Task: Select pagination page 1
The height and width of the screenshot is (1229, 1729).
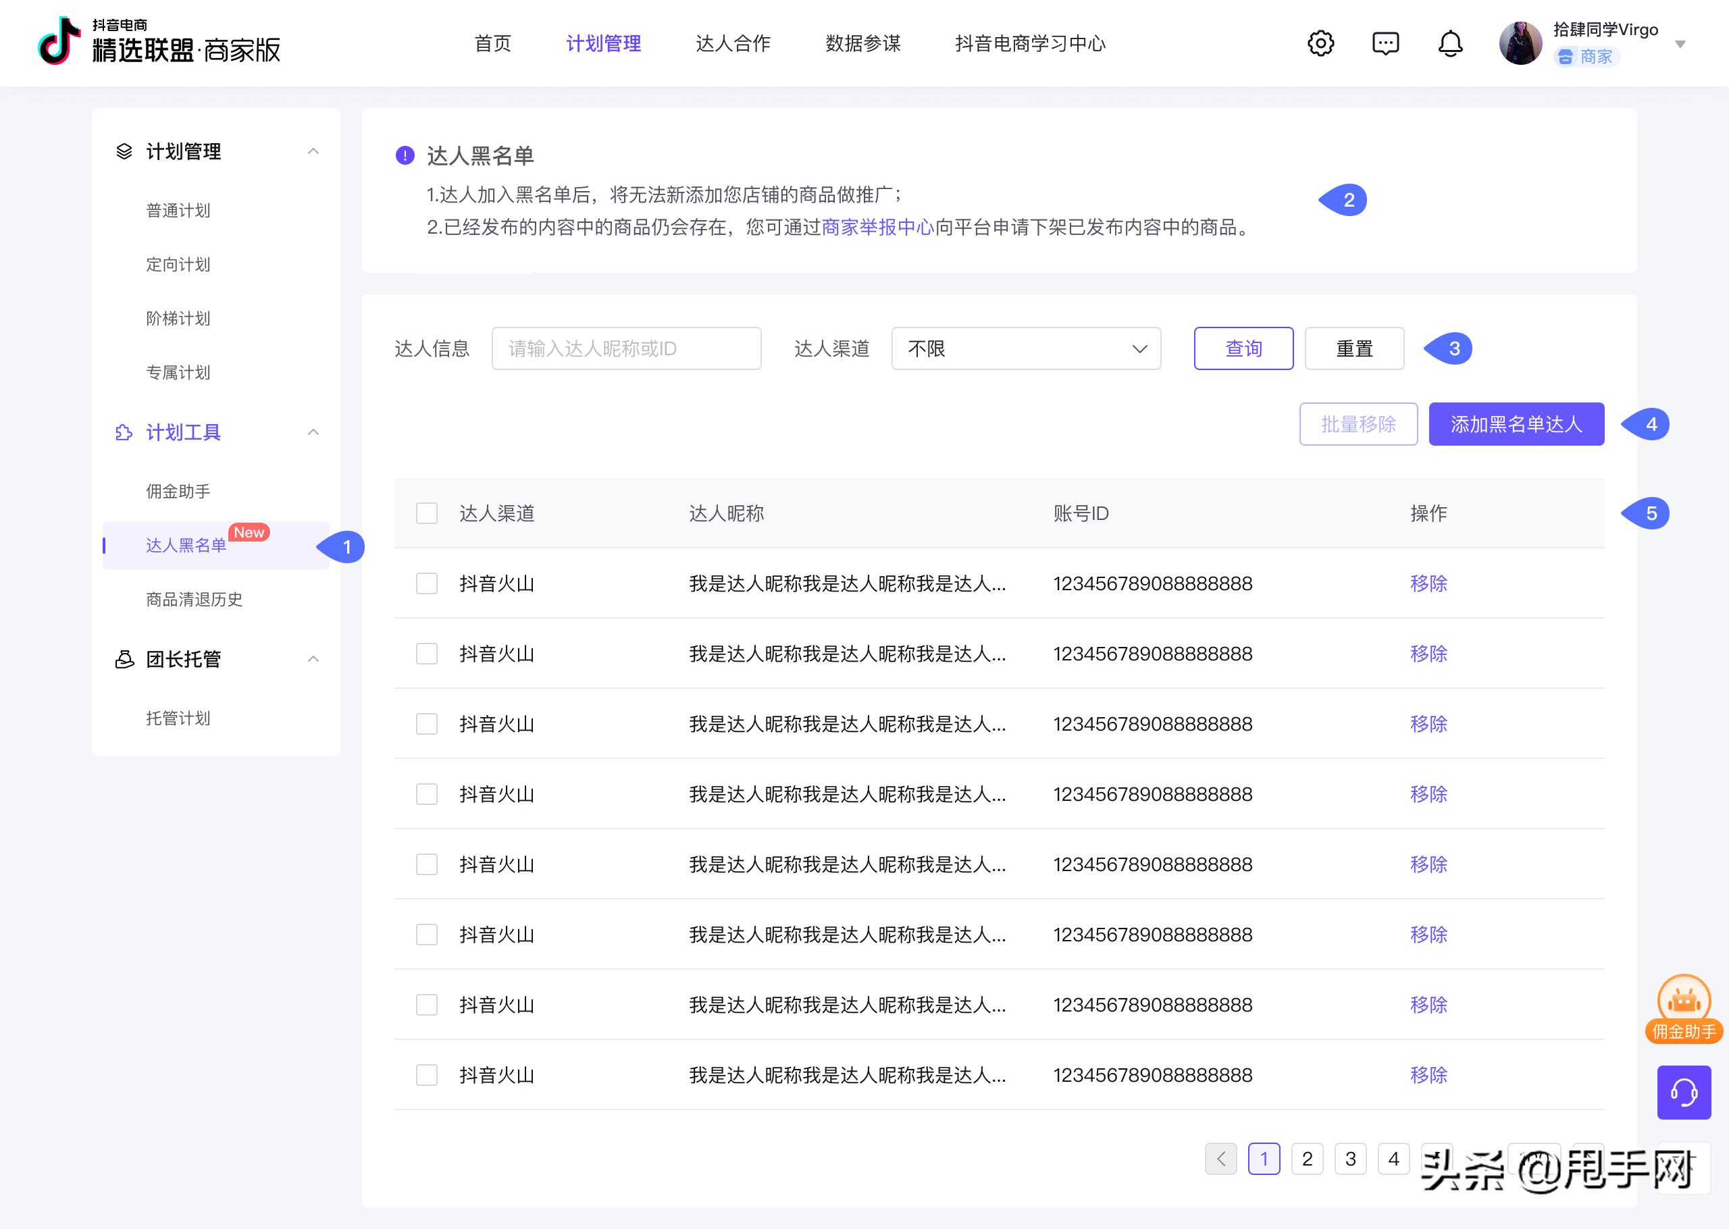Action: point(1264,1159)
